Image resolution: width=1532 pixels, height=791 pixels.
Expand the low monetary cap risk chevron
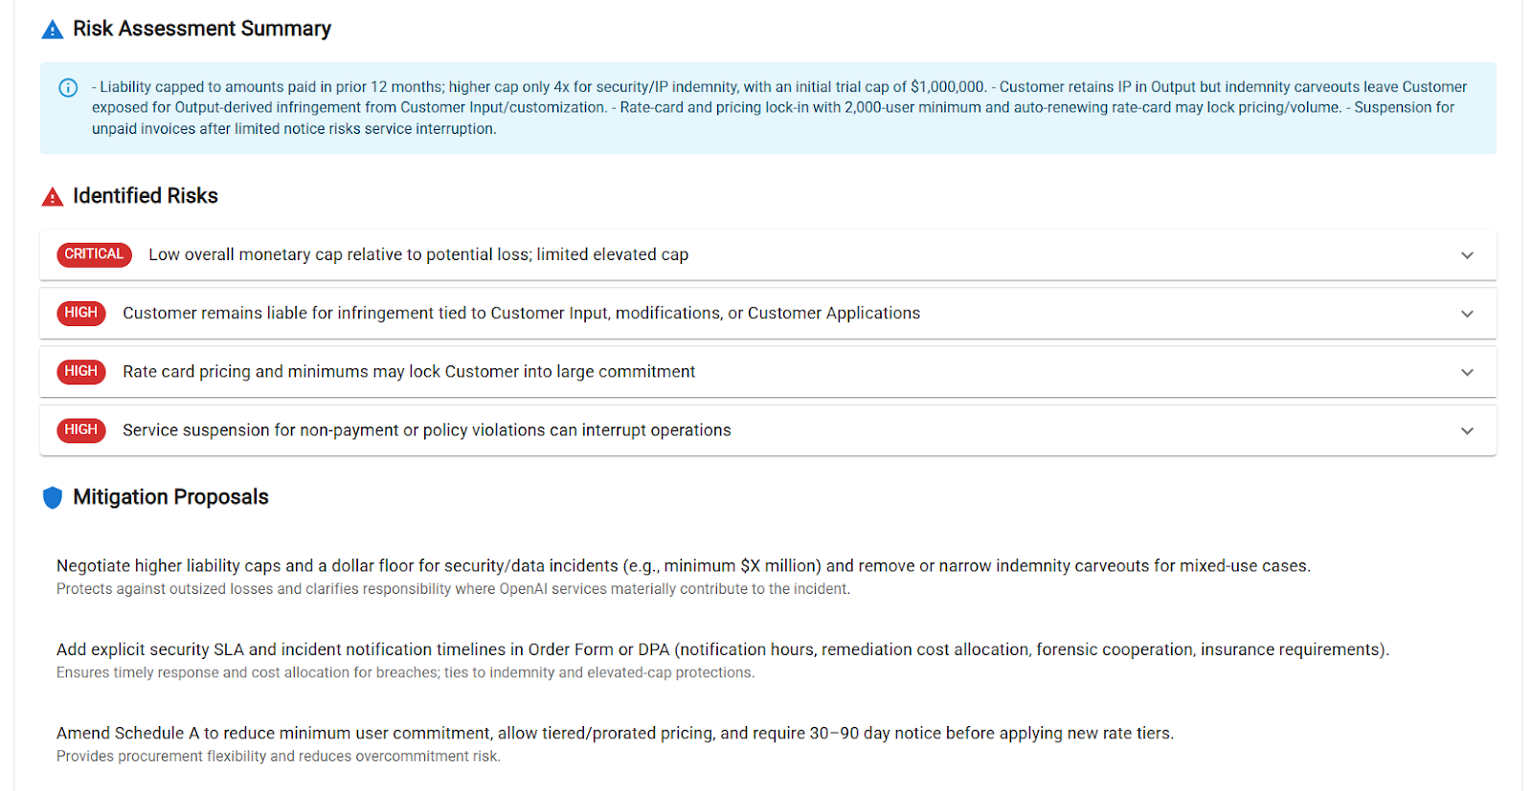pyautogui.click(x=1467, y=255)
